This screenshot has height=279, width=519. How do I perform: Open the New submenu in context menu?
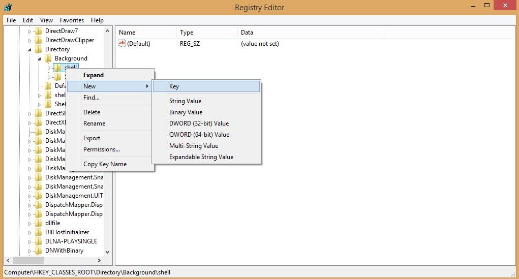tap(110, 86)
